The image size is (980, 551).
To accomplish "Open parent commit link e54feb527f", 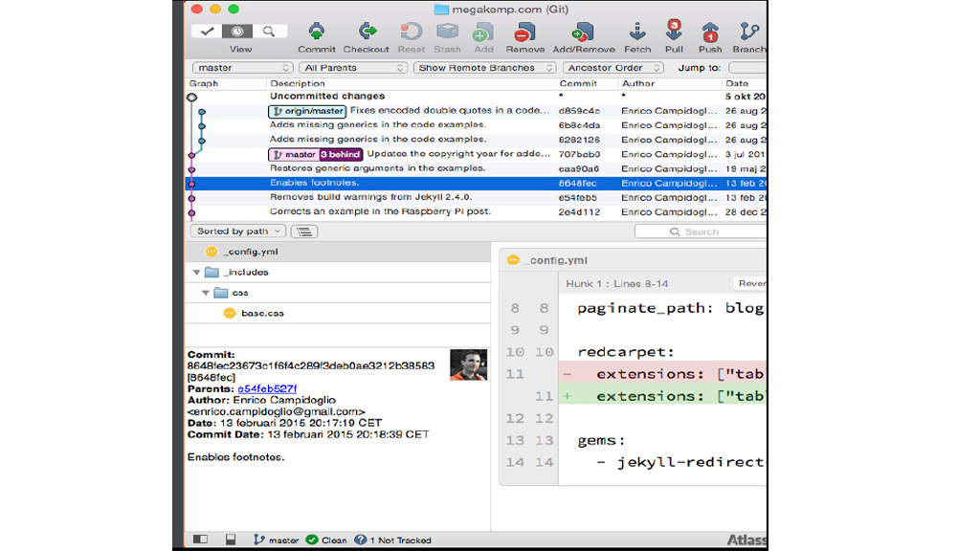I will [267, 388].
